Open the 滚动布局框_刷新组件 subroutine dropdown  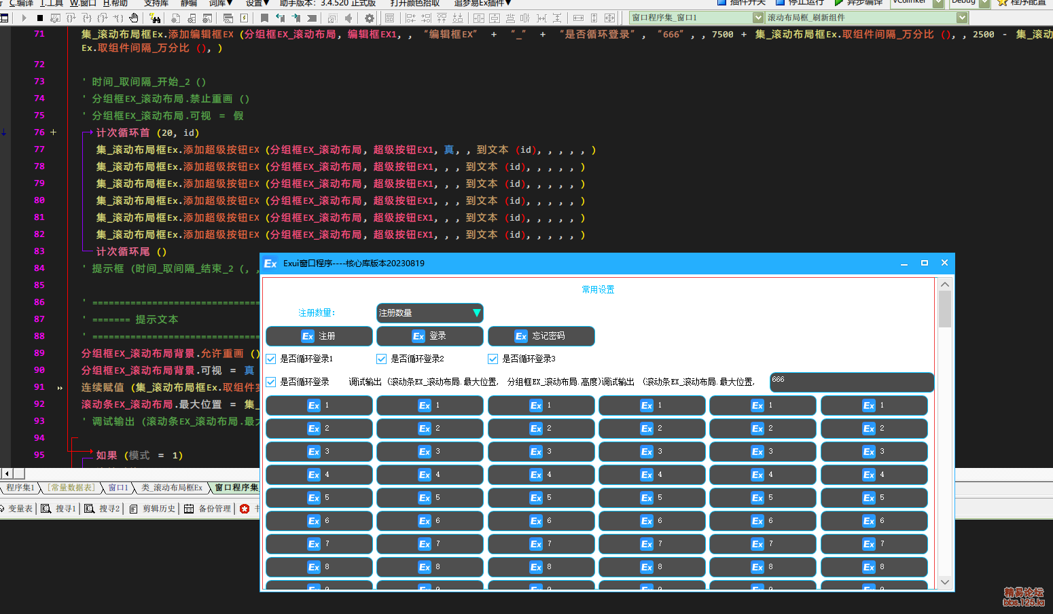pos(962,18)
